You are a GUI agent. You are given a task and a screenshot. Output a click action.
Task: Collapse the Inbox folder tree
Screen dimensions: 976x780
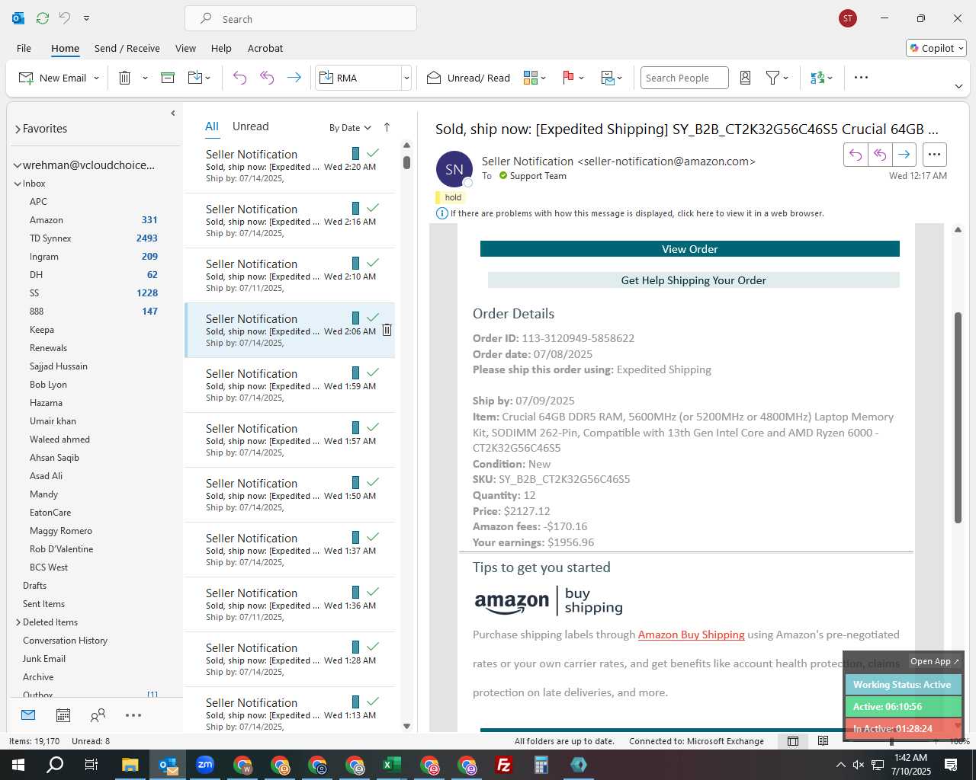18,184
